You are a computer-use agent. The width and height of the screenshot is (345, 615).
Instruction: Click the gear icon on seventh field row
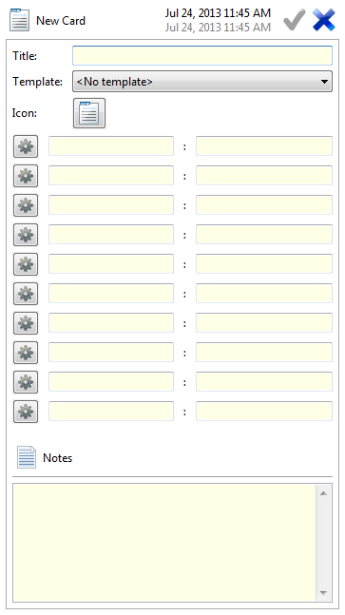tap(26, 323)
